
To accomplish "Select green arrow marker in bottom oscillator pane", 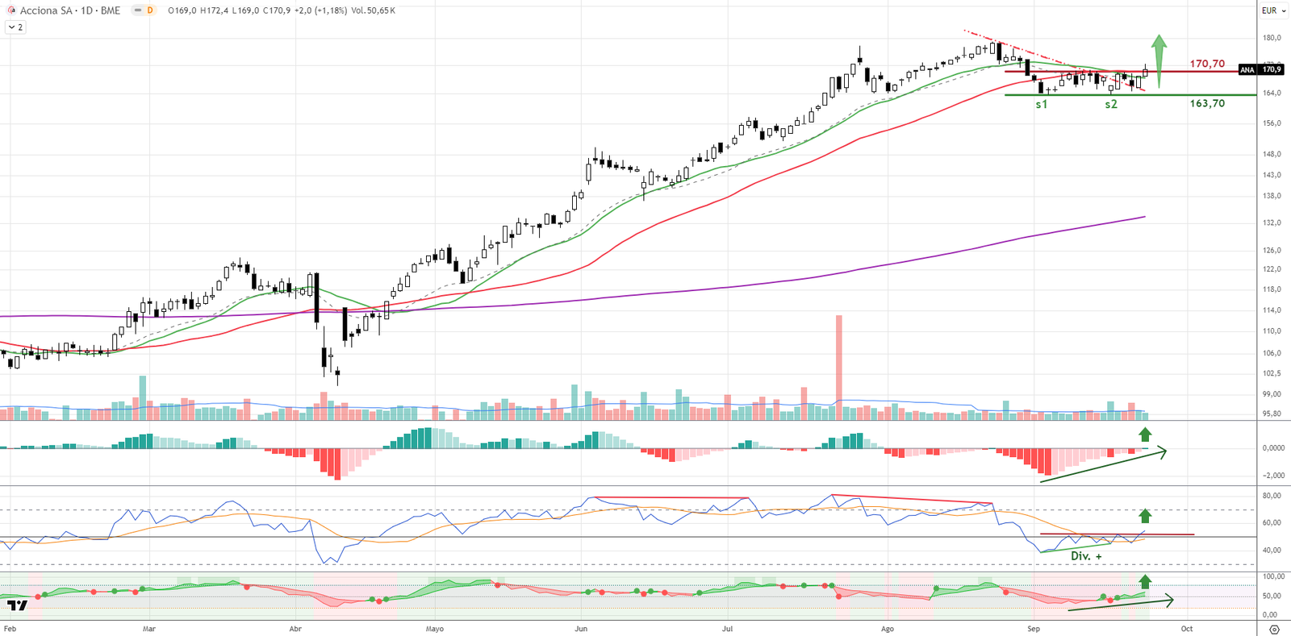I will point(1144,581).
